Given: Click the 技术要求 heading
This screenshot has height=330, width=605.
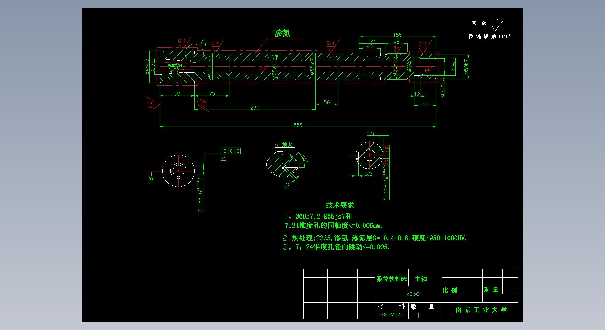Looking at the screenshot, I should click(x=340, y=205).
